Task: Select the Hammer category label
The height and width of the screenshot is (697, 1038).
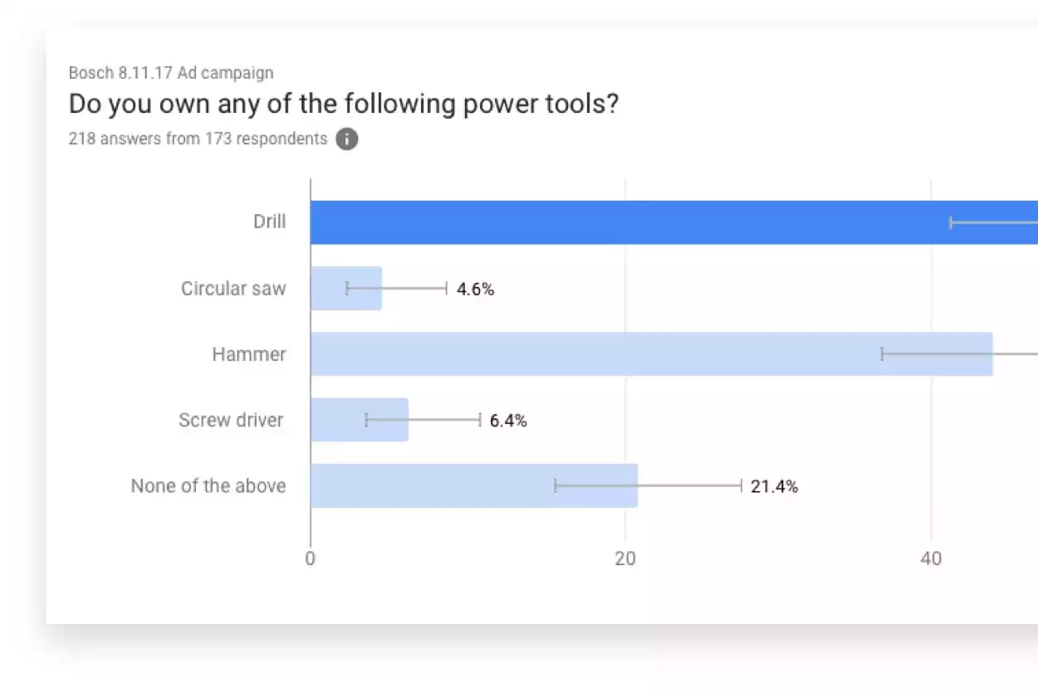Action: [249, 354]
